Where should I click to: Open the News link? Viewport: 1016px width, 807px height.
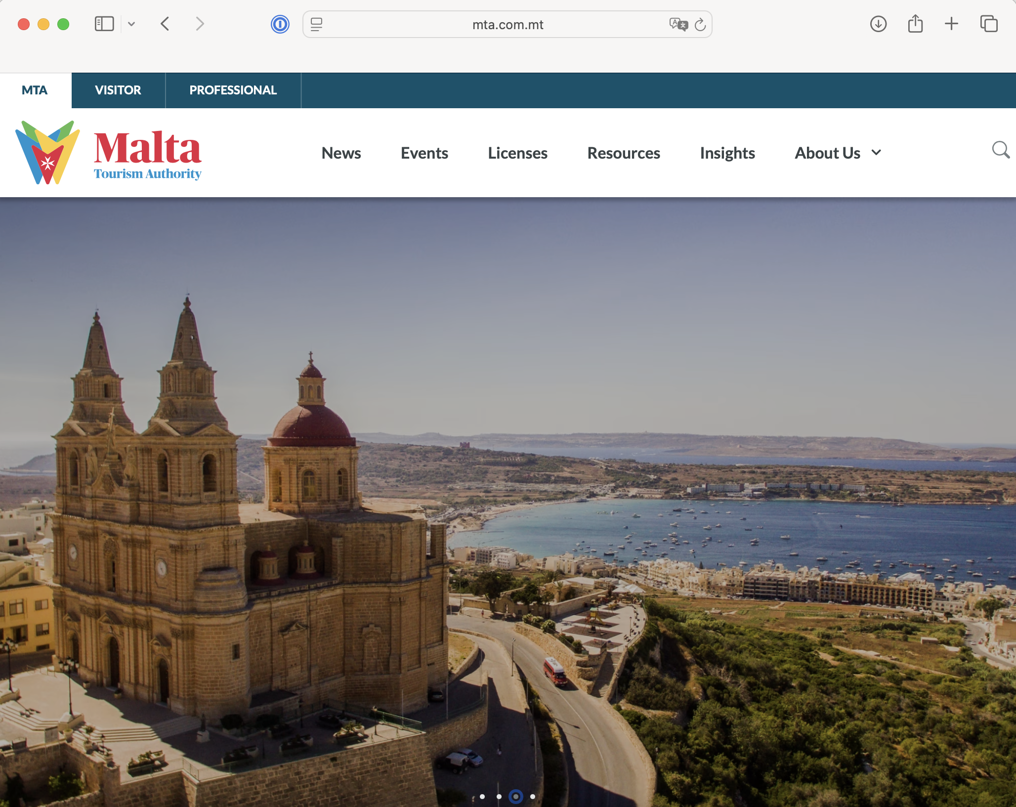[341, 153]
